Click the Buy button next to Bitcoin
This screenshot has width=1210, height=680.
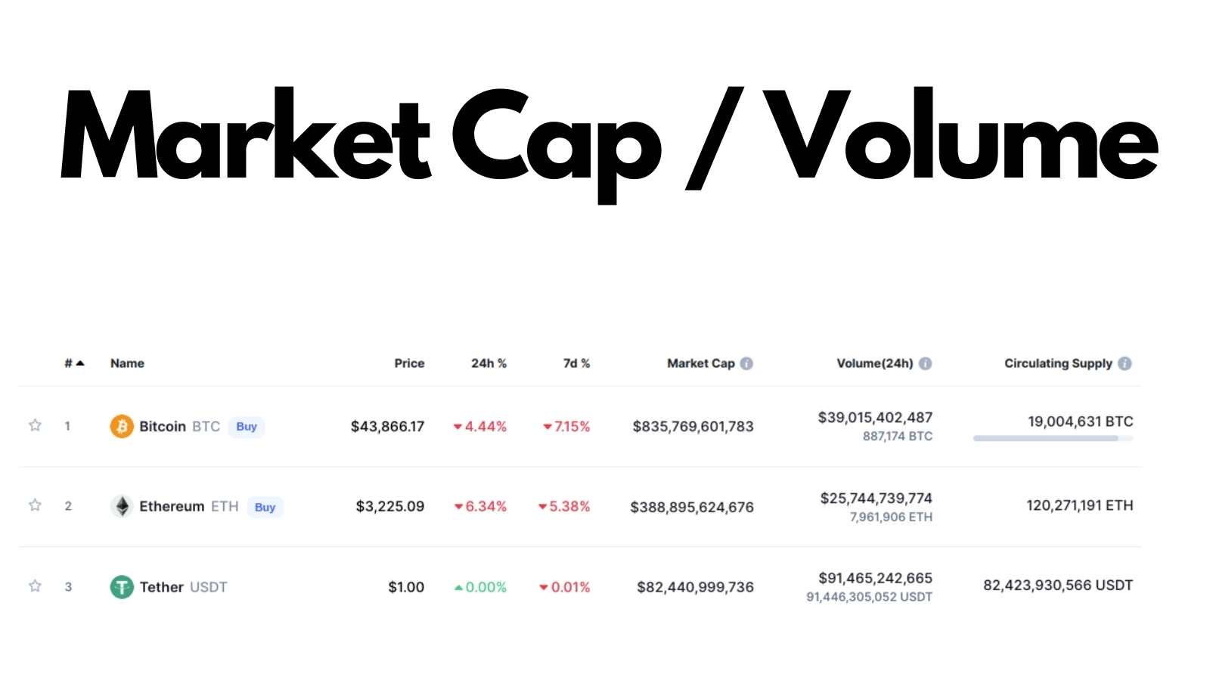point(247,427)
